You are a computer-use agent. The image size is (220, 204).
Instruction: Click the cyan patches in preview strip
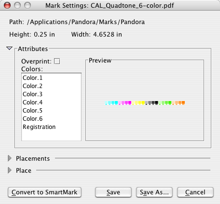111,103
